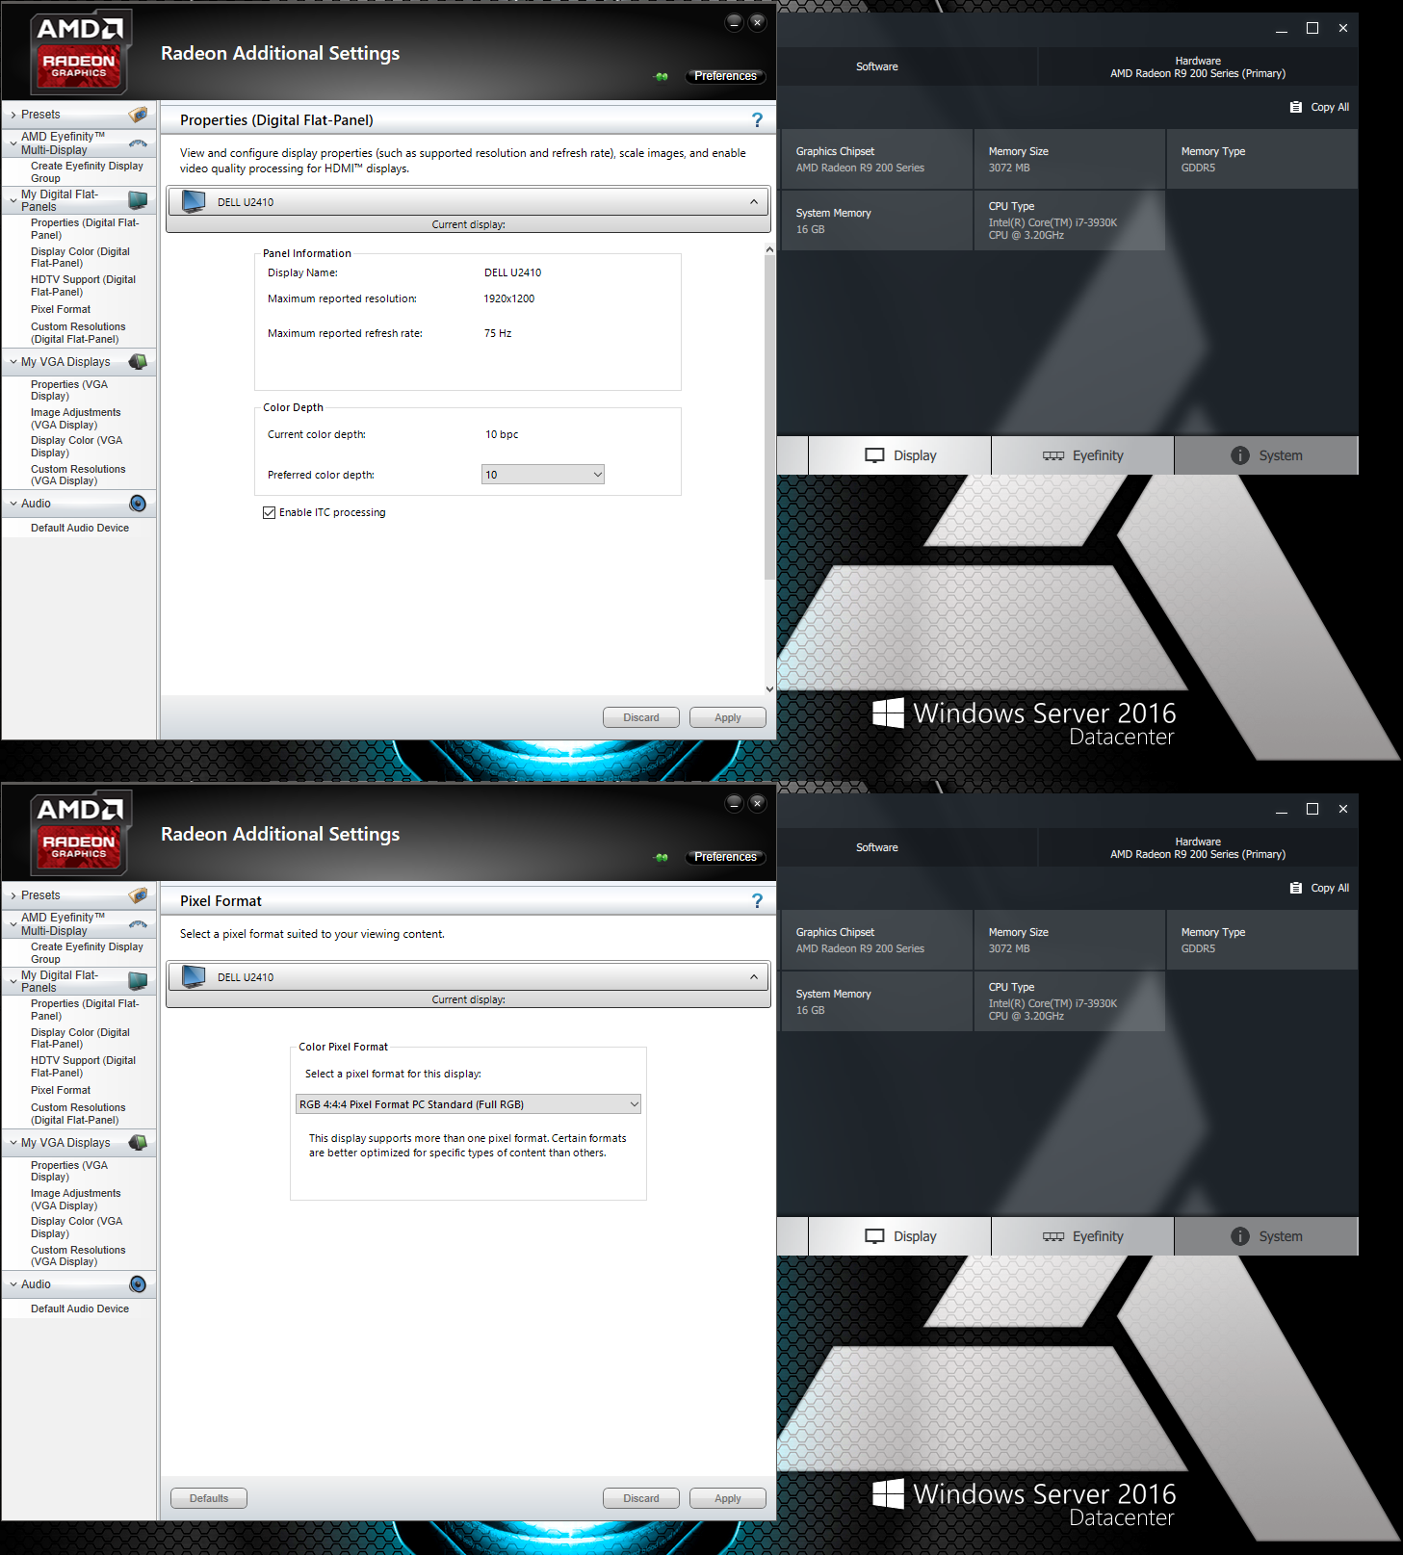This screenshot has height=1555, width=1403.
Task: Click the My Digital Flat-Panels monitor icon in the Properties window sidebar
Action: tap(139, 200)
